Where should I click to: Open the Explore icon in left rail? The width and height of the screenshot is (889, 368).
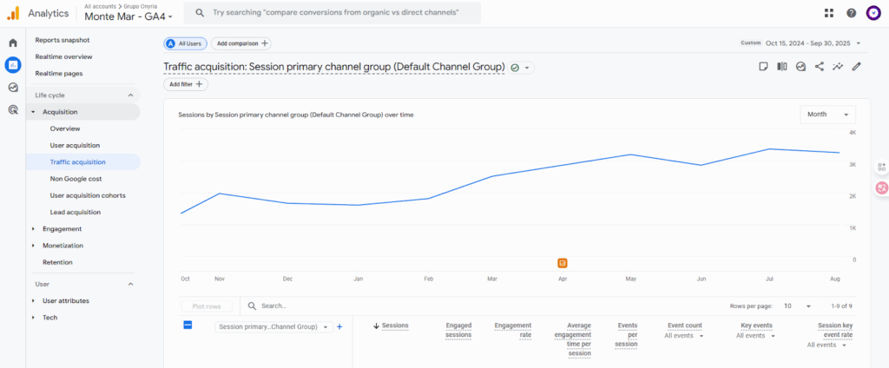click(x=13, y=87)
